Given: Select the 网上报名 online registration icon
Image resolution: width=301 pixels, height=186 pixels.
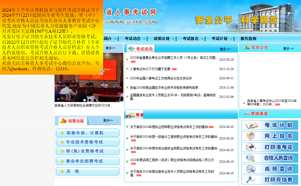Looking at the screenshot, I should [251, 136].
